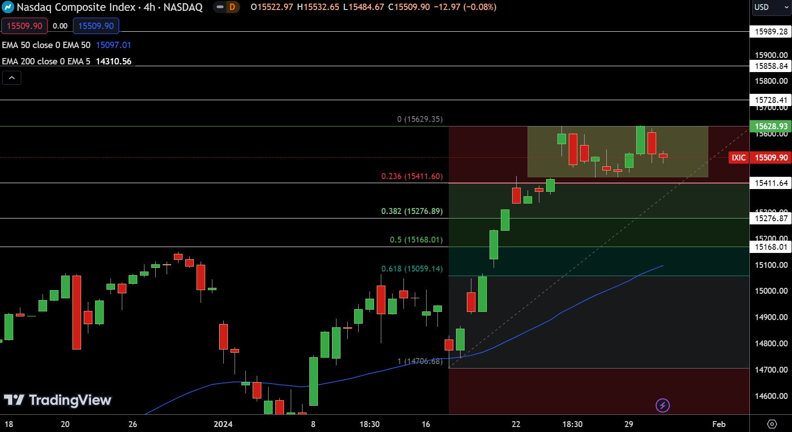Screen dimensions: 792x432
Task: Click the red sell price 15509.90 button
Action: [x=24, y=26]
